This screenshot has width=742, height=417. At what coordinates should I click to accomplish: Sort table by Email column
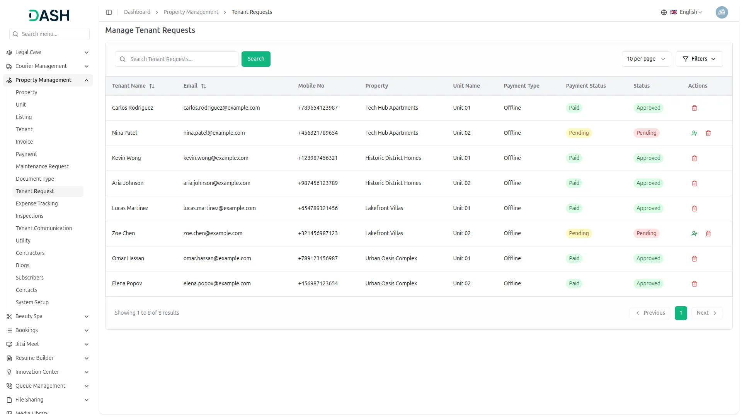(204, 86)
